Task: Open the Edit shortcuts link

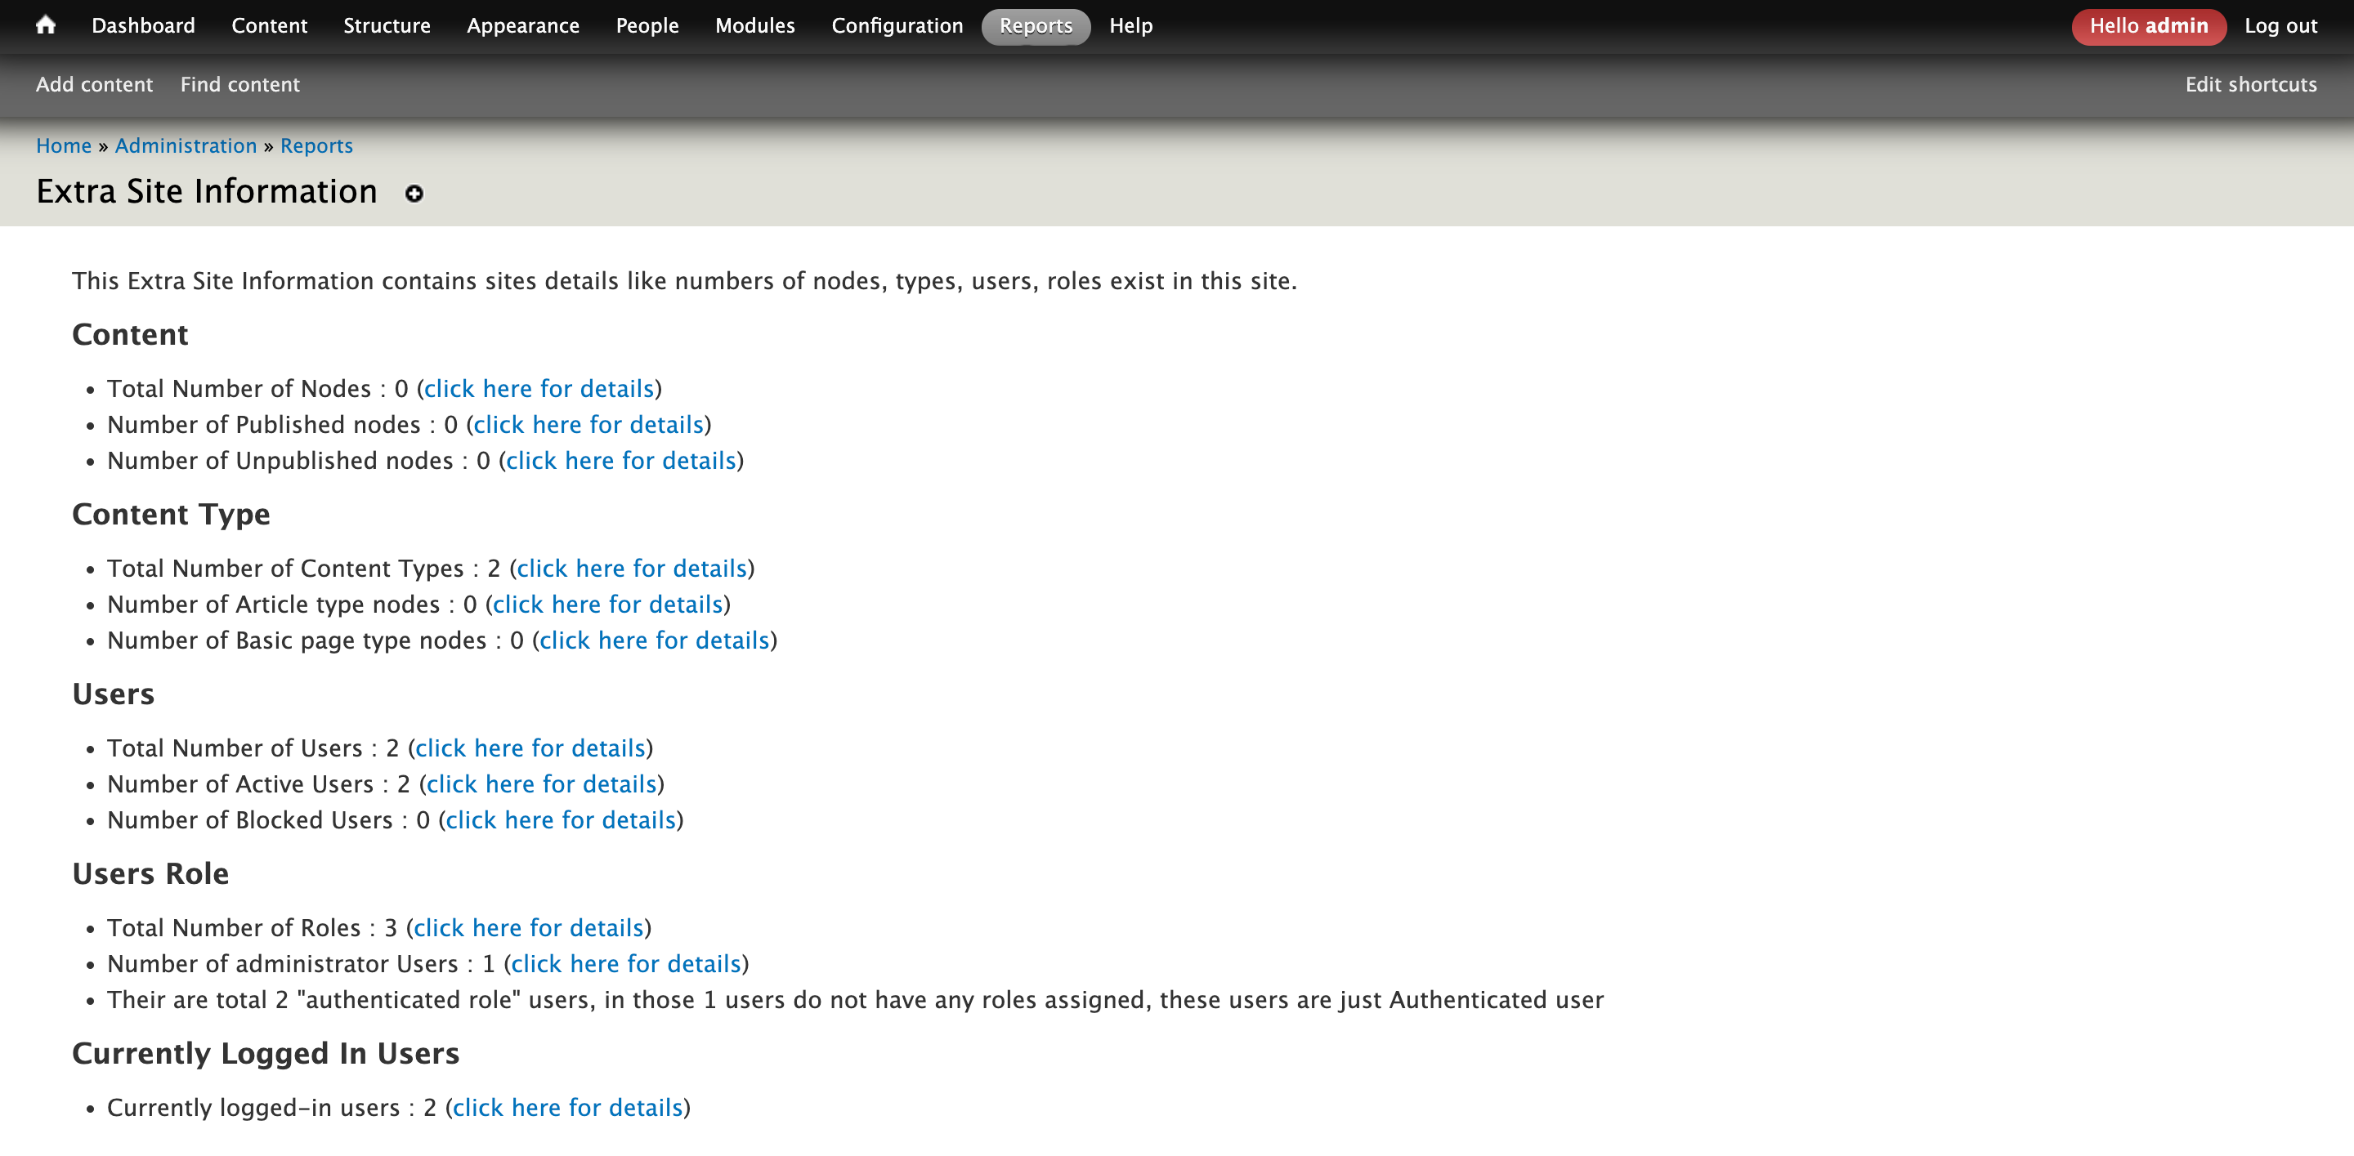Action: tap(2250, 84)
